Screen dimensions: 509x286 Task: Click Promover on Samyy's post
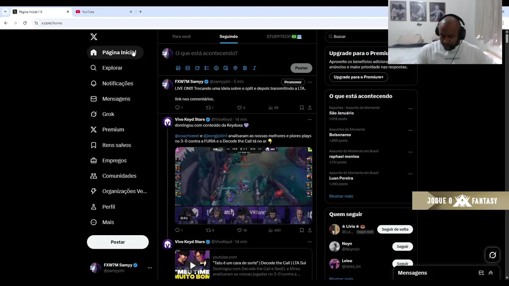point(293,82)
